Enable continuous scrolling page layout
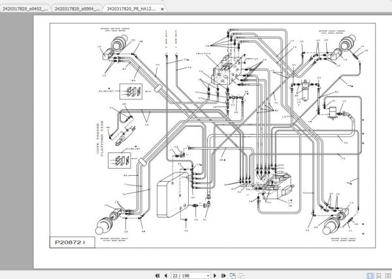The height and width of the screenshot is (279, 392). (379, 276)
